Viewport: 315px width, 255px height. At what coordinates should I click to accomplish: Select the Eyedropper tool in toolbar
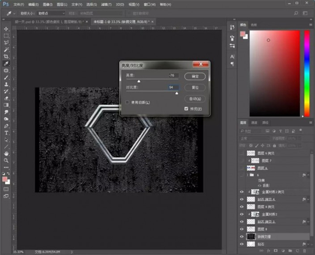6,63
